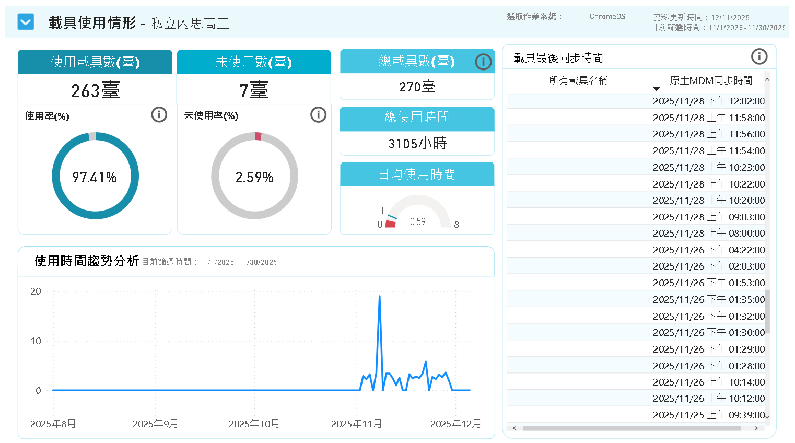Click the table's horizontal scrollbar thumb
Screen dimensions: 795x443
point(631,428)
